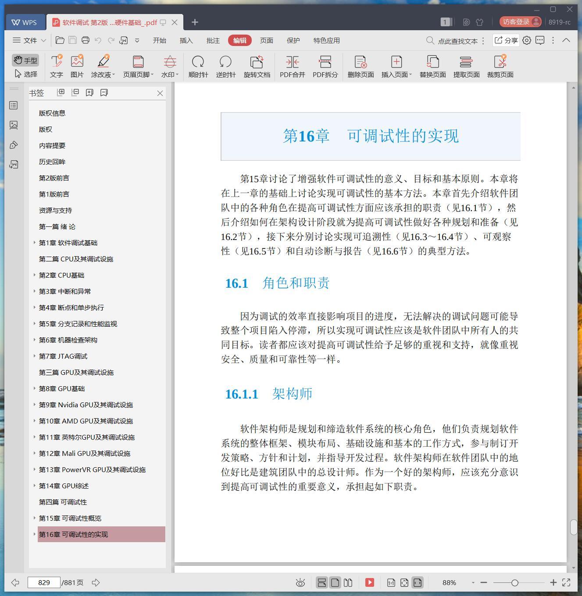Expand all bookmarks icon in 书签 header
The height and width of the screenshot is (596, 582).
click(61, 92)
